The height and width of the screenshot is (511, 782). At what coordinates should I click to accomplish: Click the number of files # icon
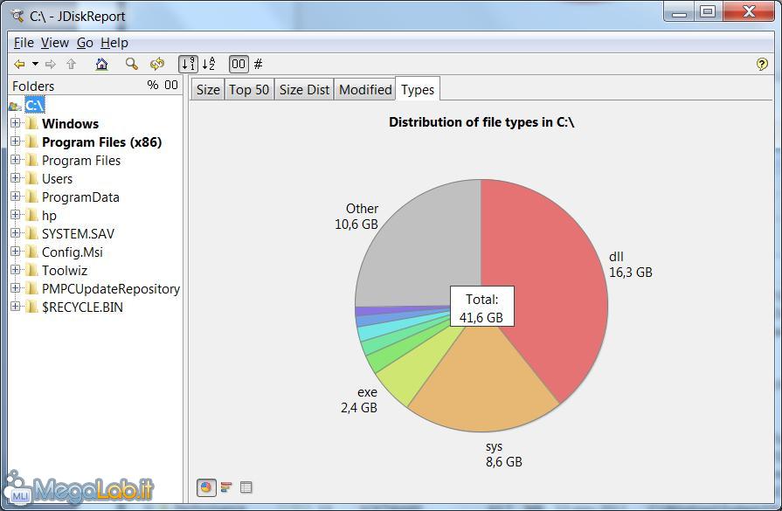pos(259,64)
